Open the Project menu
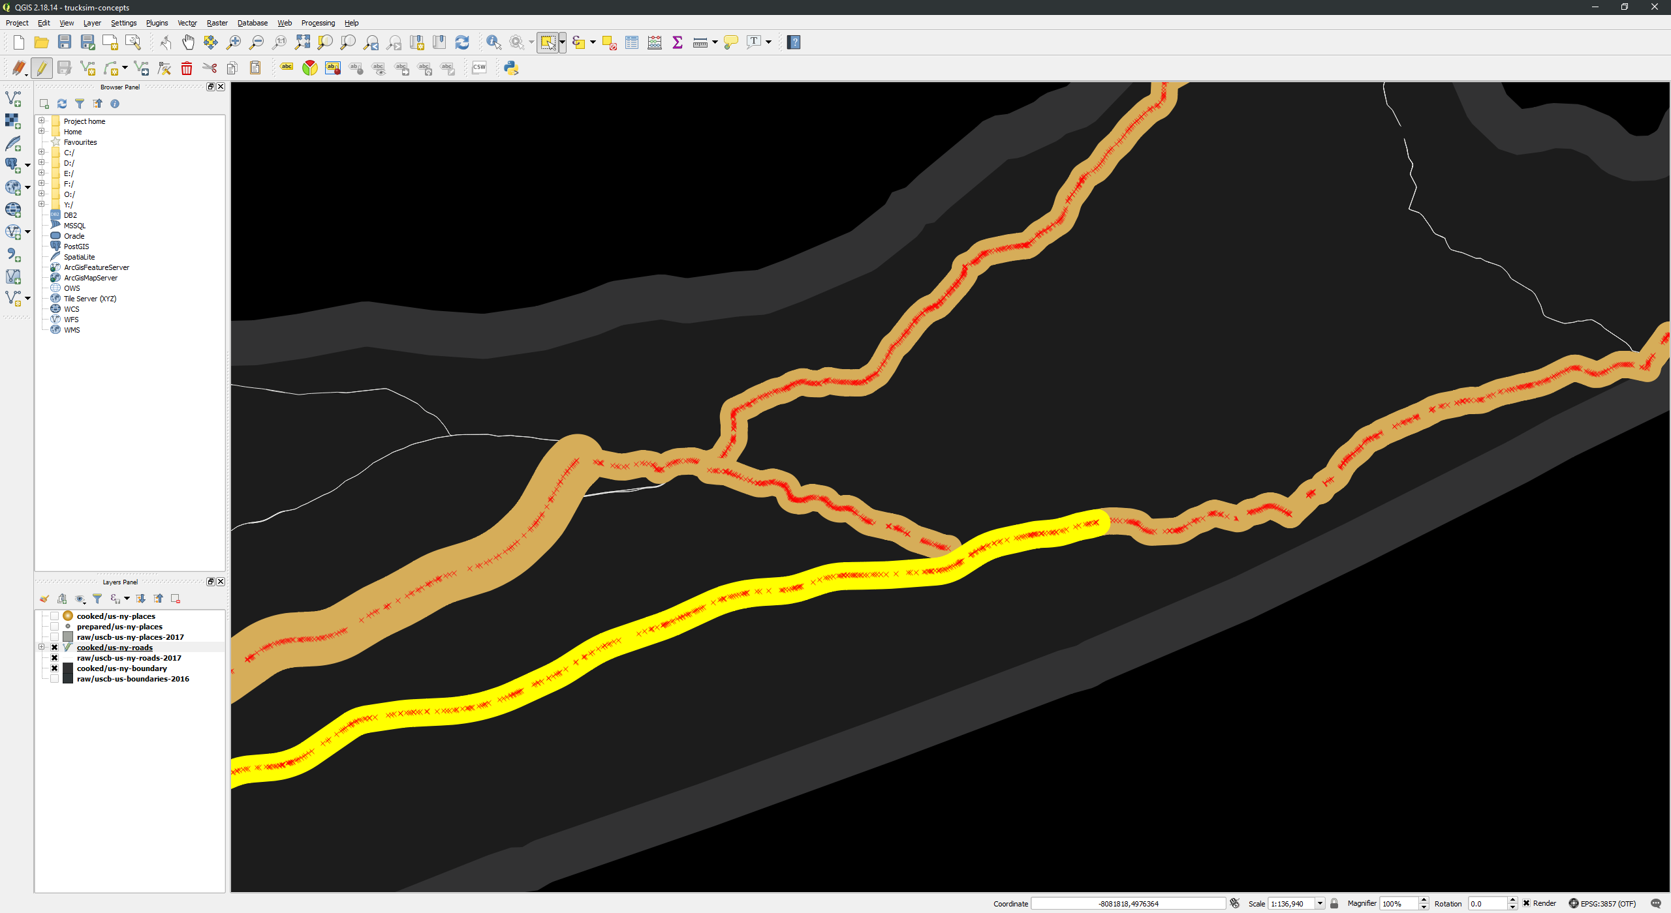The height and width of the screenshot is (913, 1671). pos(17,23)
